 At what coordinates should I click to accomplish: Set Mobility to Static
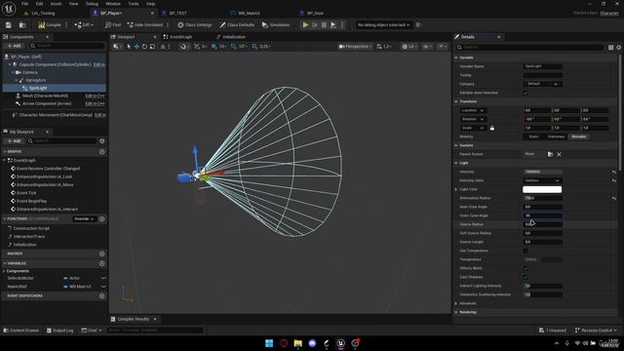(533, 136)
